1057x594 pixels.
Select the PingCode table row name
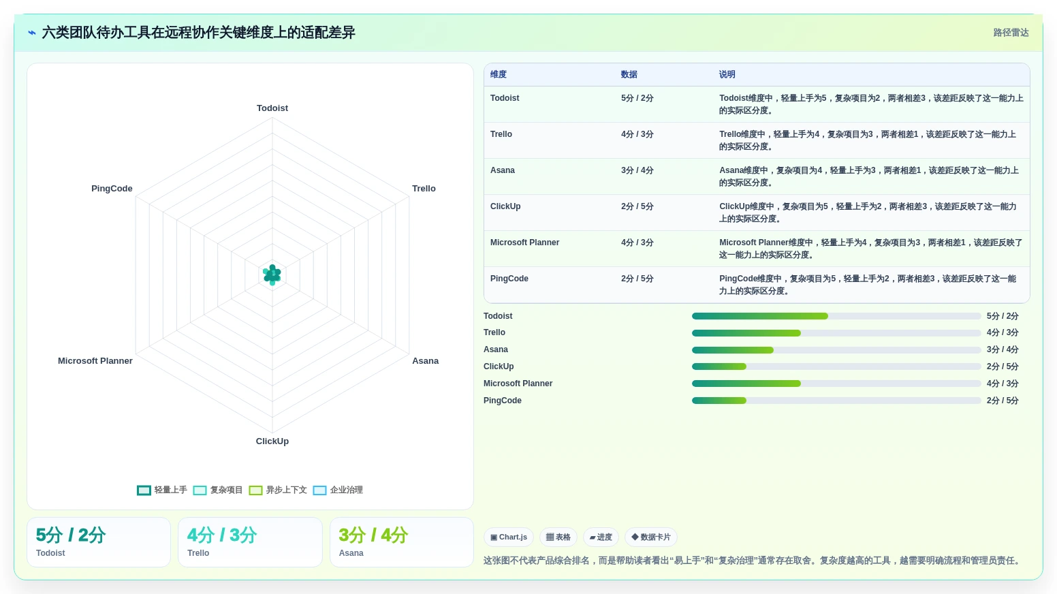click(x=509, y=279)
